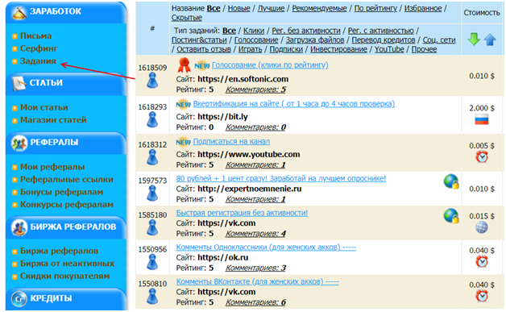
Task: Filter task type by Голосование
Action: [x=256, y=40]
